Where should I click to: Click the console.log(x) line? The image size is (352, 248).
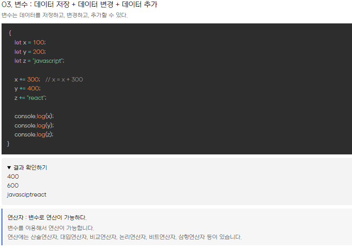pyautogui.click(x=34, y=116)
